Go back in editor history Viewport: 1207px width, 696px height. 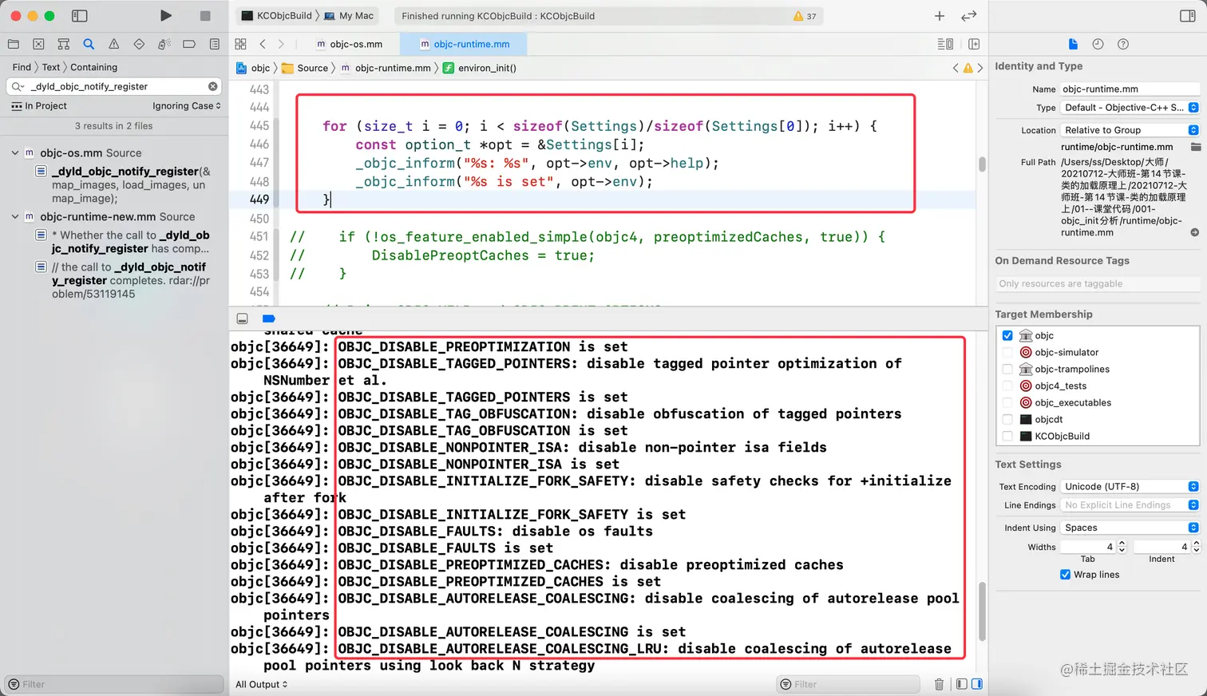click(x=262, y=45)
